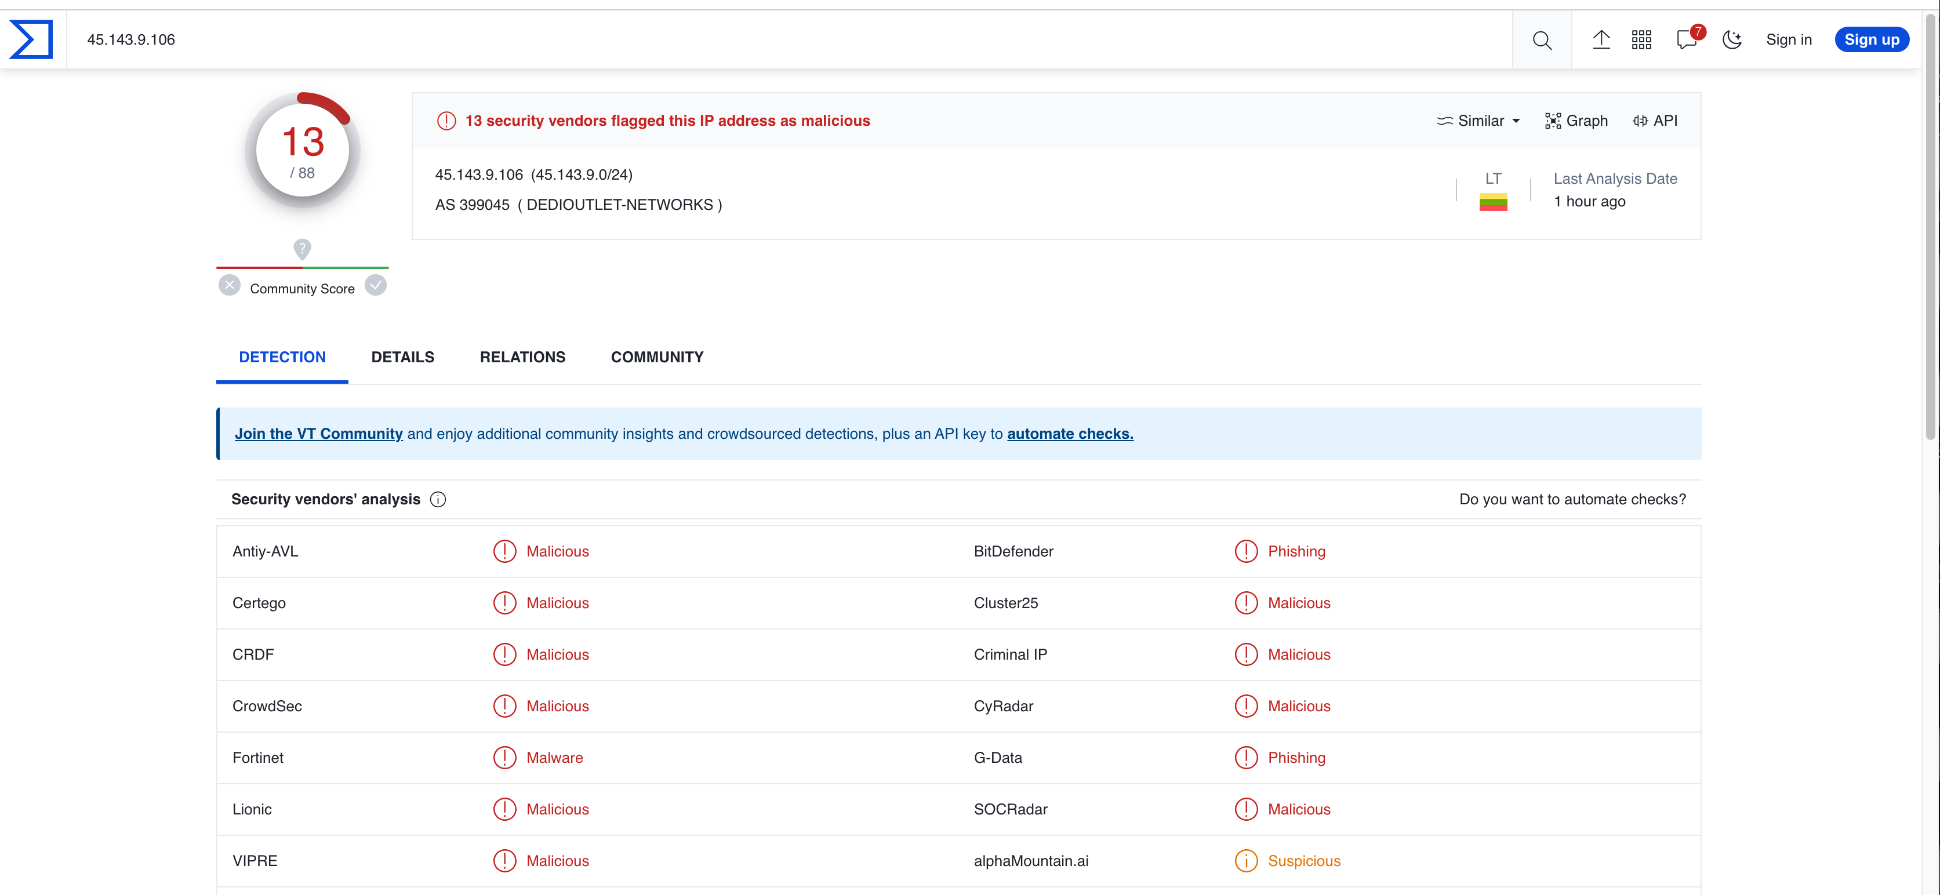Select the Fortinet Malware verdict text
Image resolution: width=1940 pixels, height=895 pixels.
tap(554, 758)
